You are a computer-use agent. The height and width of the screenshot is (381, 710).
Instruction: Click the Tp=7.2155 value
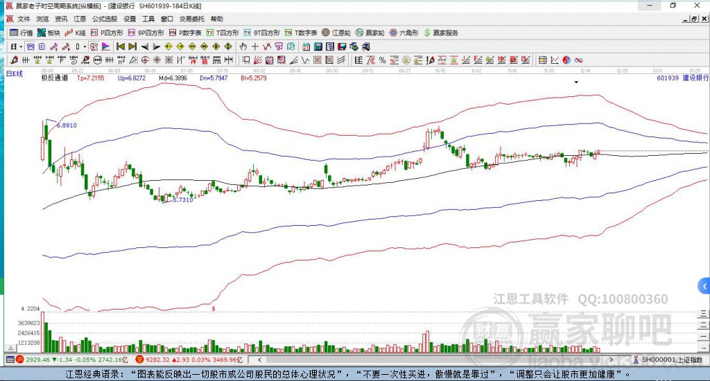pyautogui.click(x=90, y=78)
